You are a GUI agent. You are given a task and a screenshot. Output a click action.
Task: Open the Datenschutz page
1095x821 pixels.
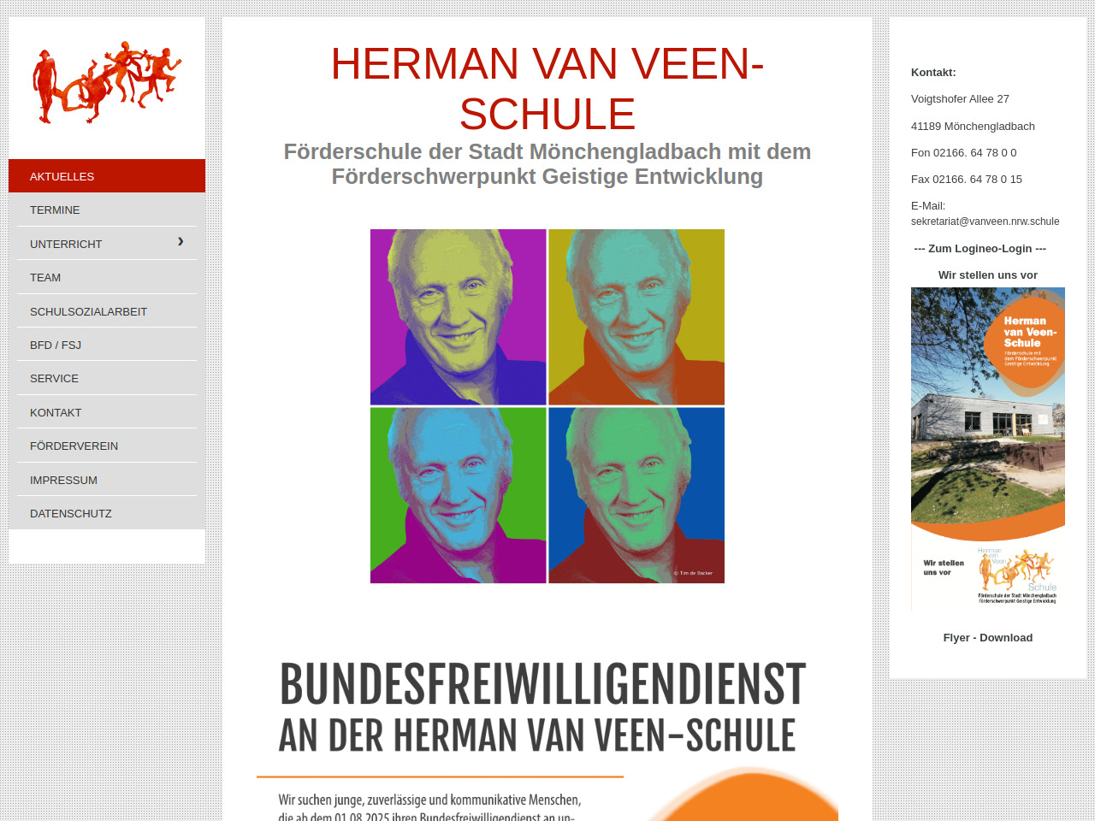(x=107, y=513)
